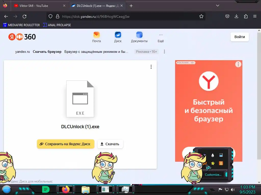The image size is (261, 195).
Task: Expand the list all tabs chevron
Action: point(218,6)
